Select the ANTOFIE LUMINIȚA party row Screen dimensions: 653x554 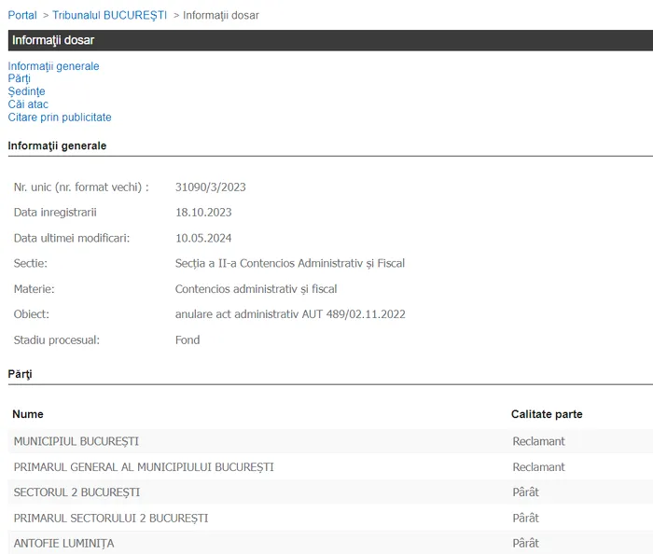click(x=64, y=544)
